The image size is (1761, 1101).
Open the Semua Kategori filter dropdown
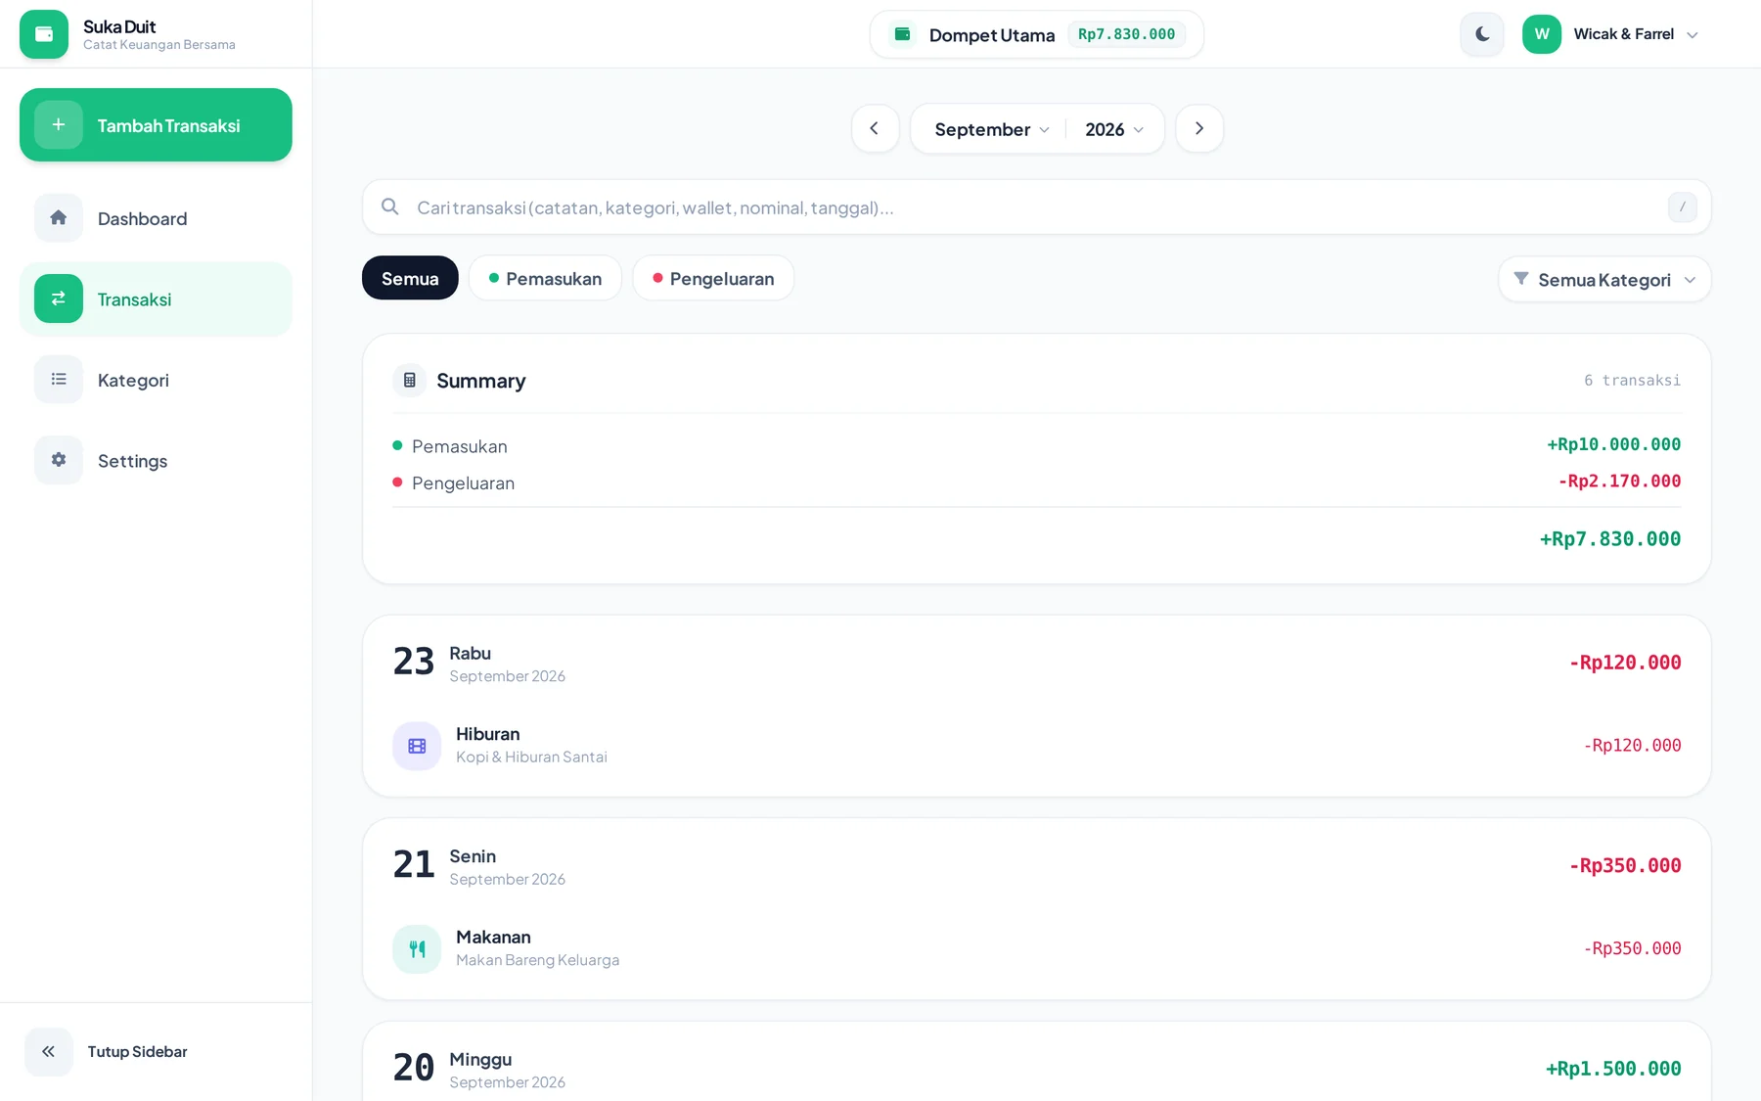tap(1604, 279)
